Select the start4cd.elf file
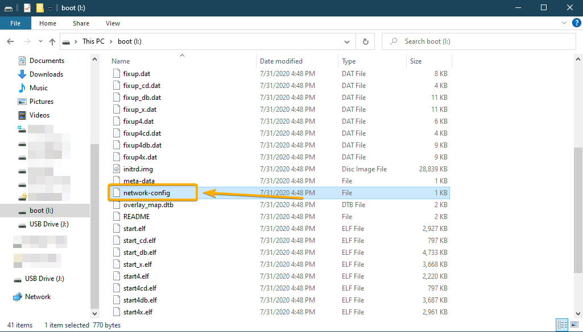Image resolution: width=583 pixels, height=332 pixels. pos(140,288)
